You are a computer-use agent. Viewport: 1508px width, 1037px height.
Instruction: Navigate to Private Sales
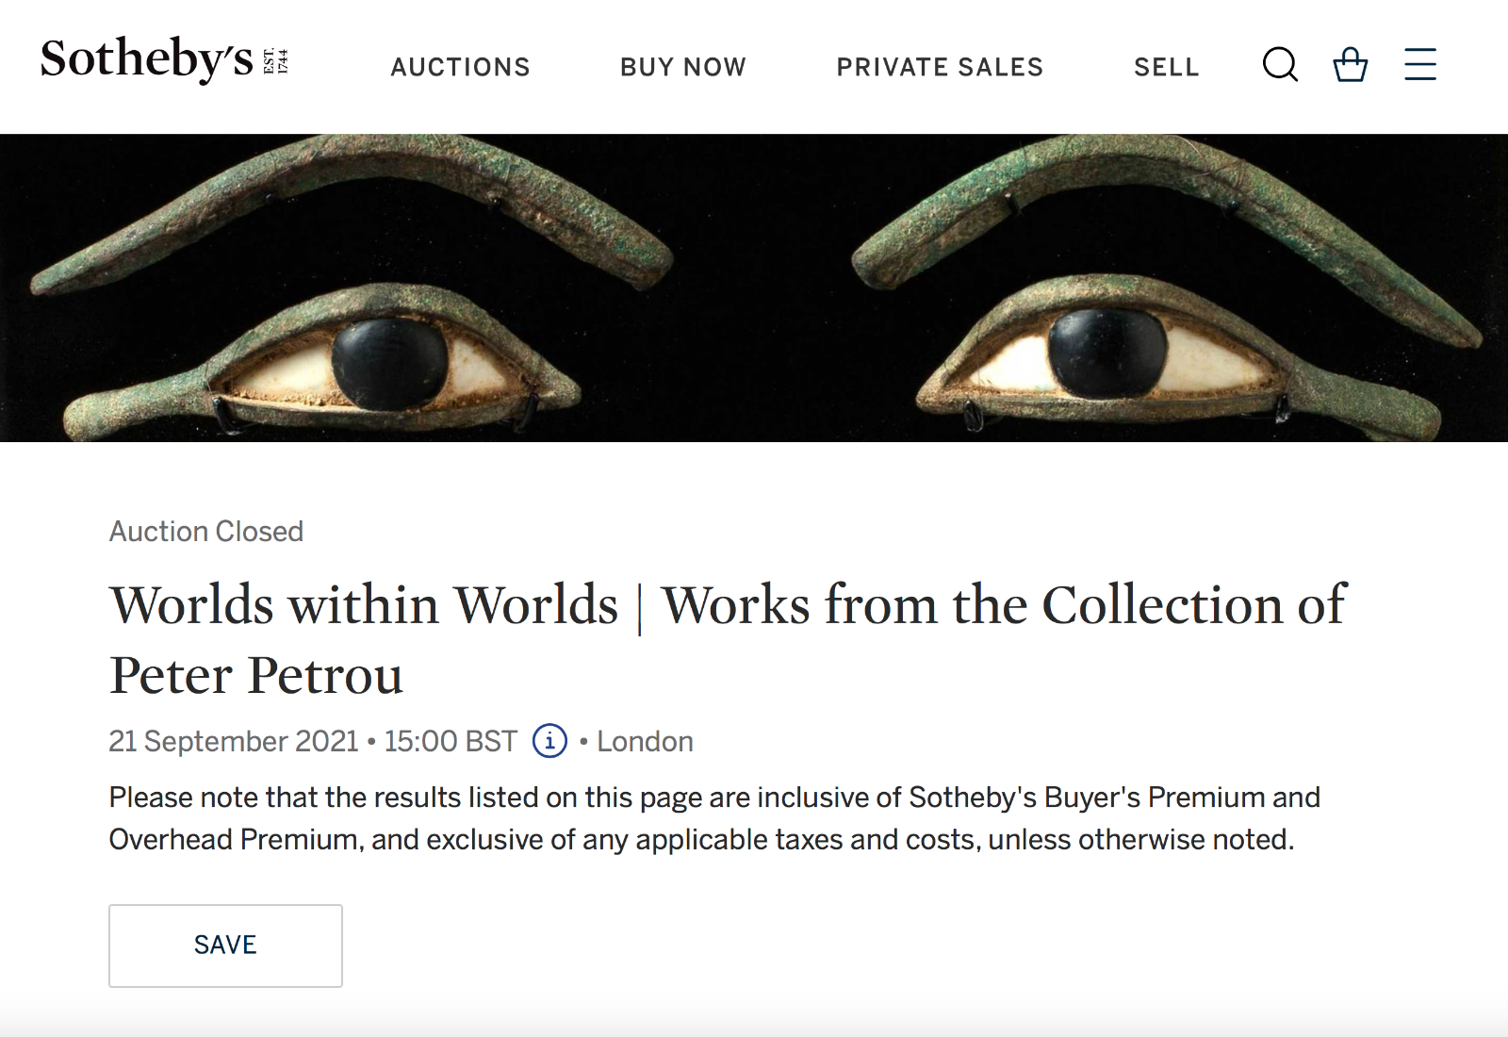(940, 67)
